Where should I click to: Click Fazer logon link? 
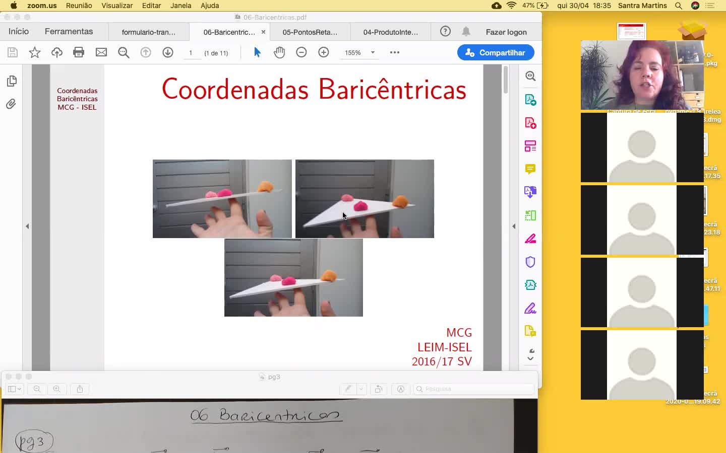(x=506, y=32)
